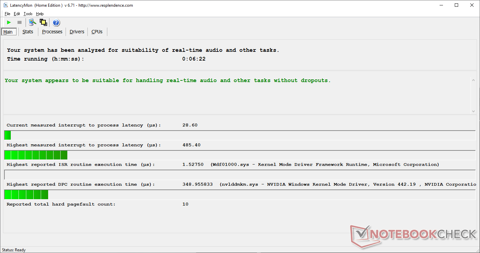Click the current latency value 28.60
Viewport: 480px width, 253px height.
click(190, 125)
